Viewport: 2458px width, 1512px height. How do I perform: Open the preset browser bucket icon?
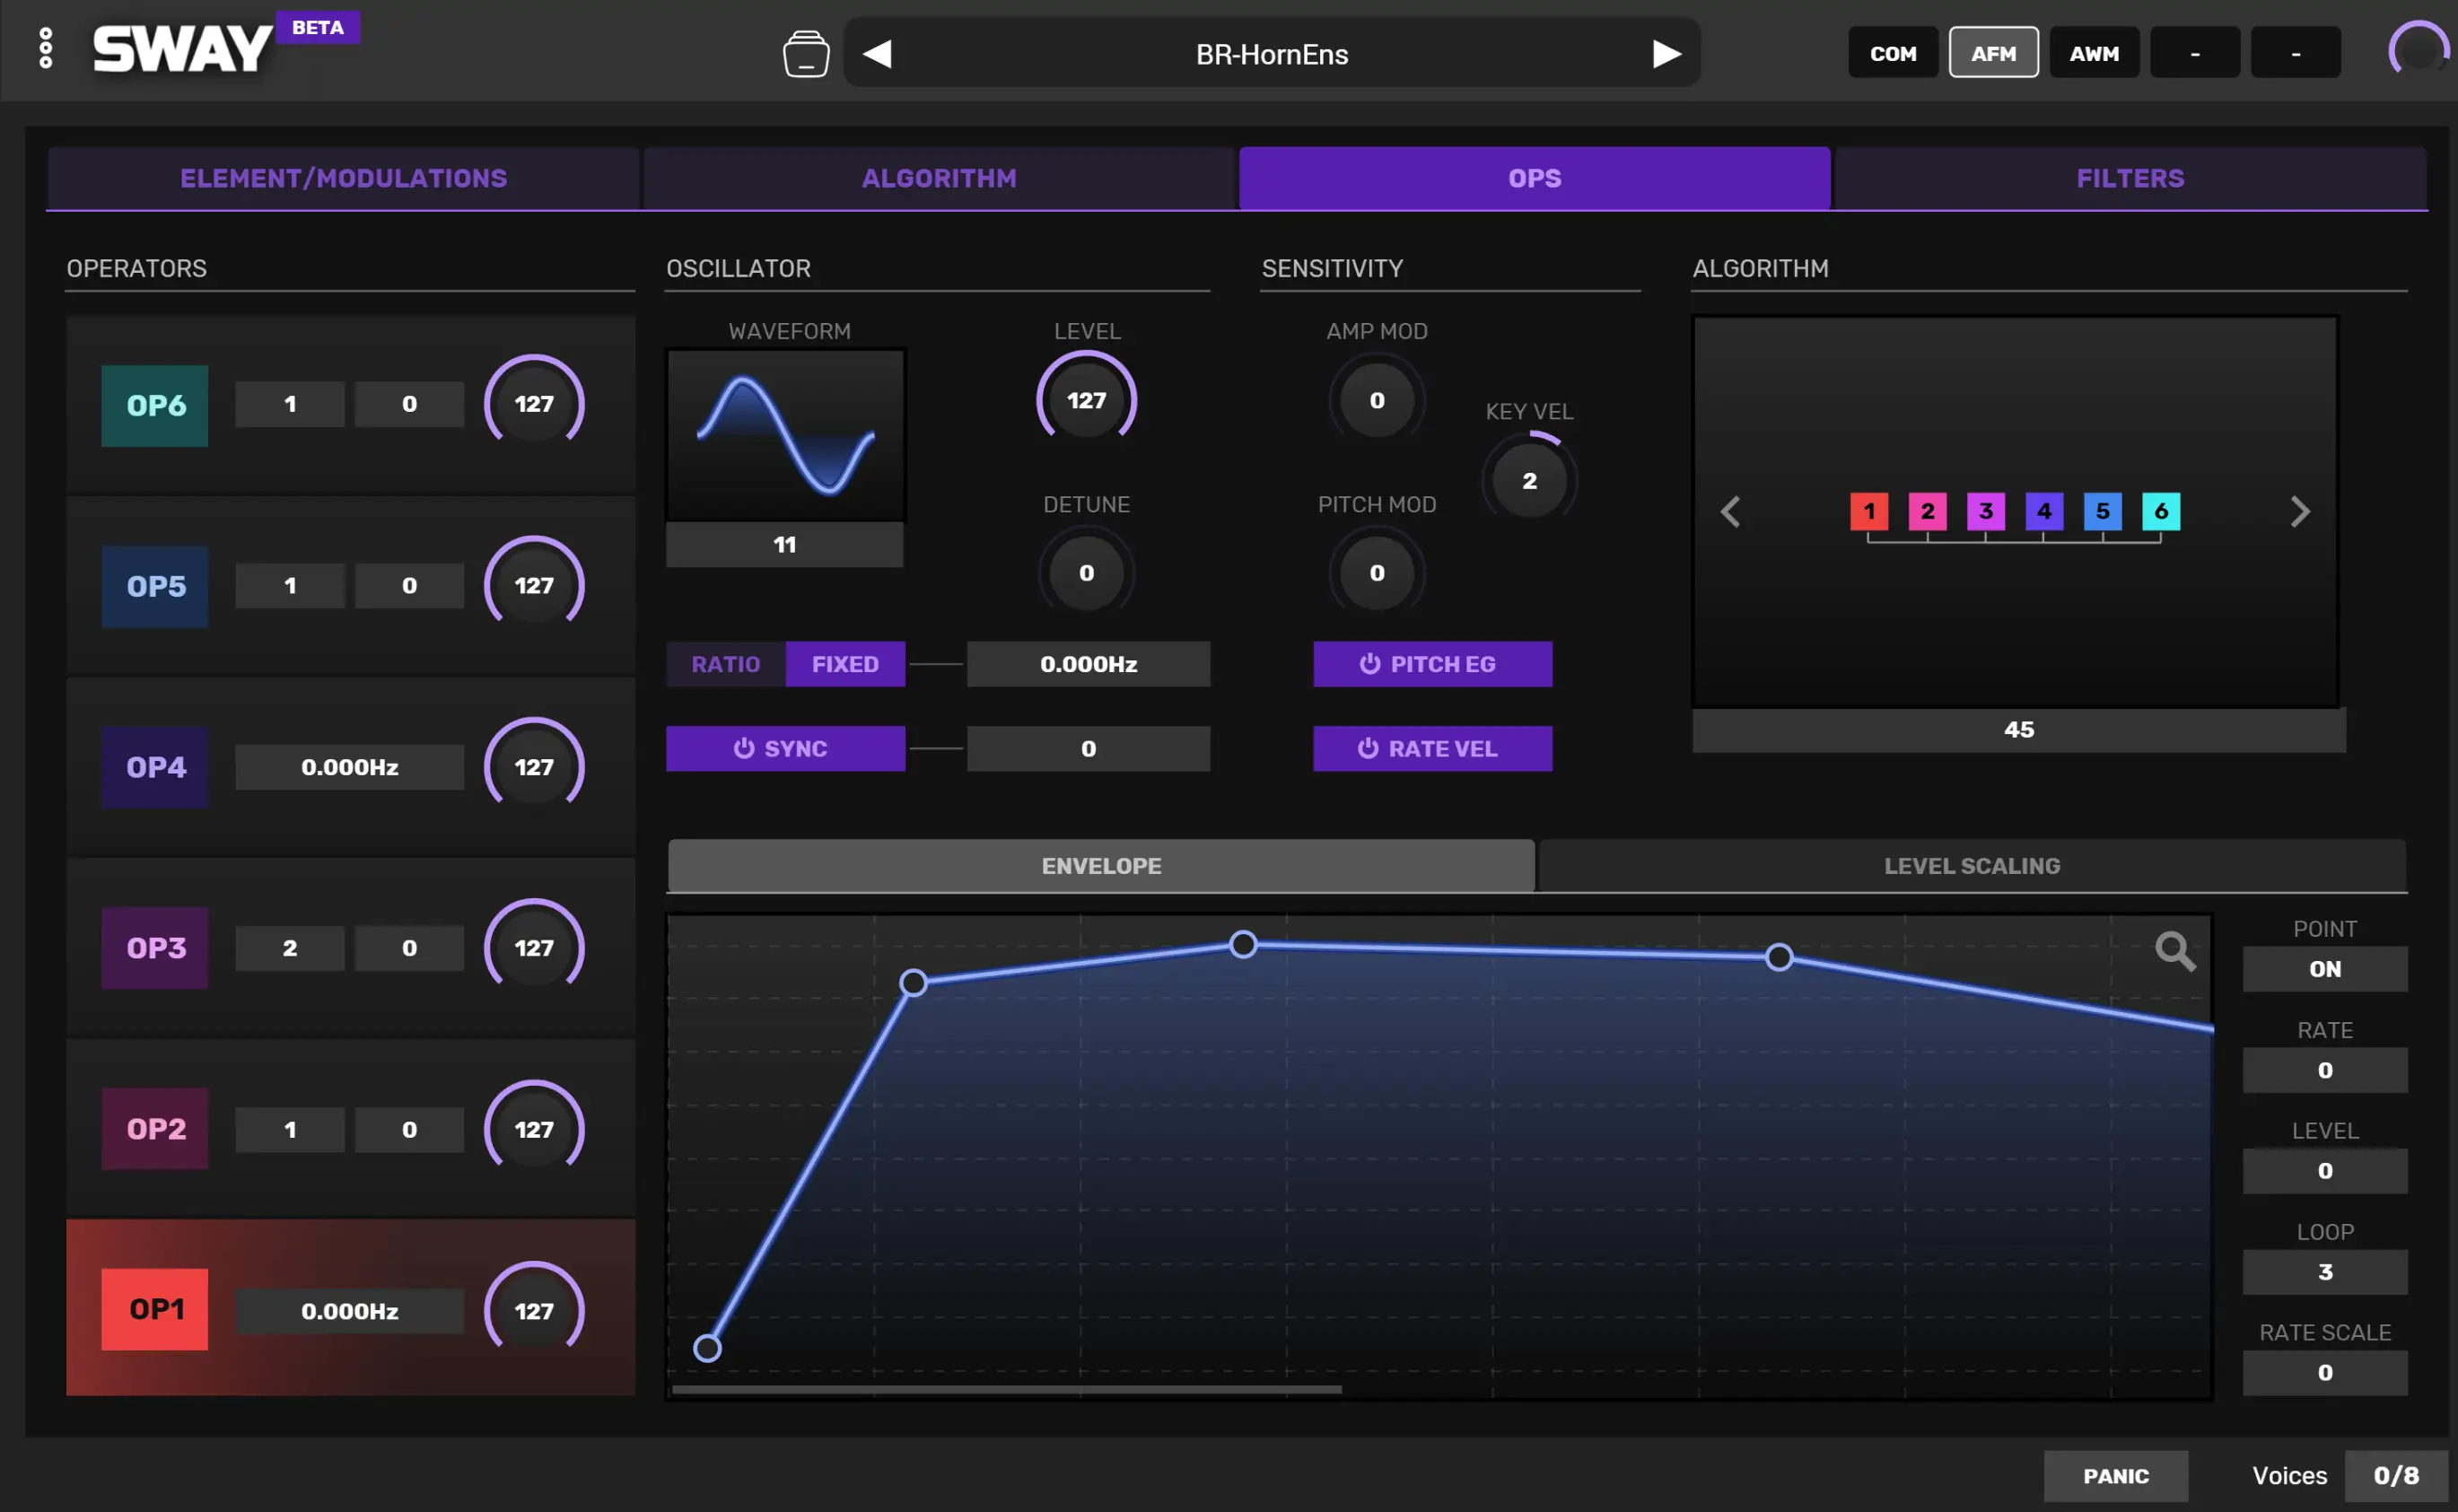click(806, 54)
